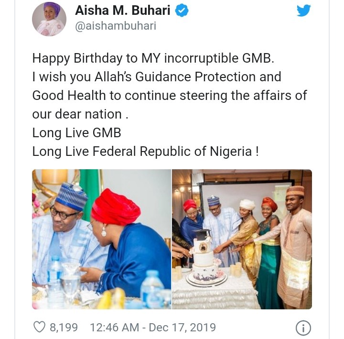
Task: Open the left photo of the seated couple
Action: [101, 239]
